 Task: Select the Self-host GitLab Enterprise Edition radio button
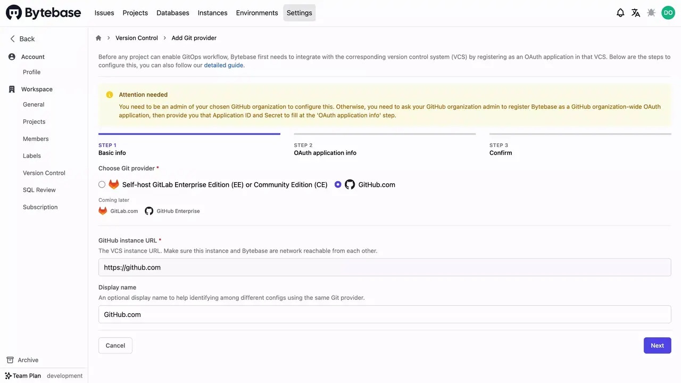click(102, 184)
